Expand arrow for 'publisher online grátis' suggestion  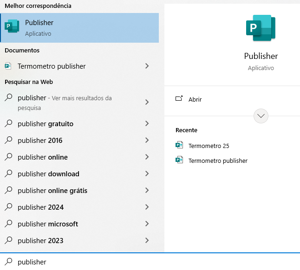pyautogui.click(x=147, y=190)
